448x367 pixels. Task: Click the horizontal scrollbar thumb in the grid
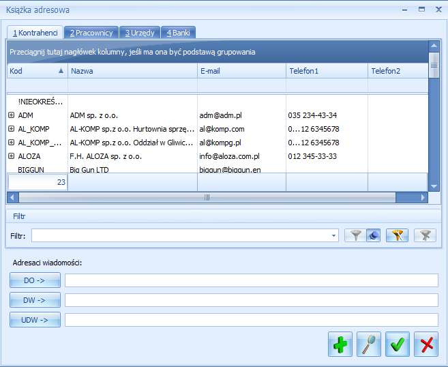(x=207, y=198)
